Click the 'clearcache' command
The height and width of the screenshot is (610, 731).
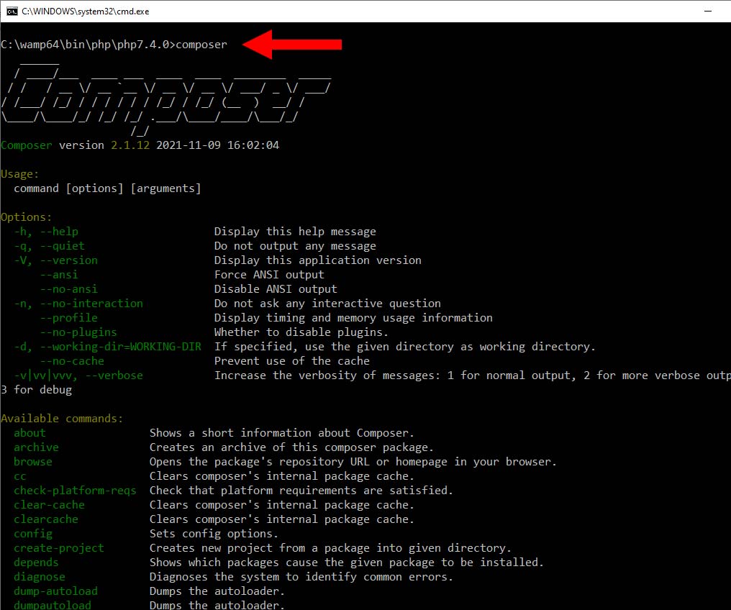(46, 519)
